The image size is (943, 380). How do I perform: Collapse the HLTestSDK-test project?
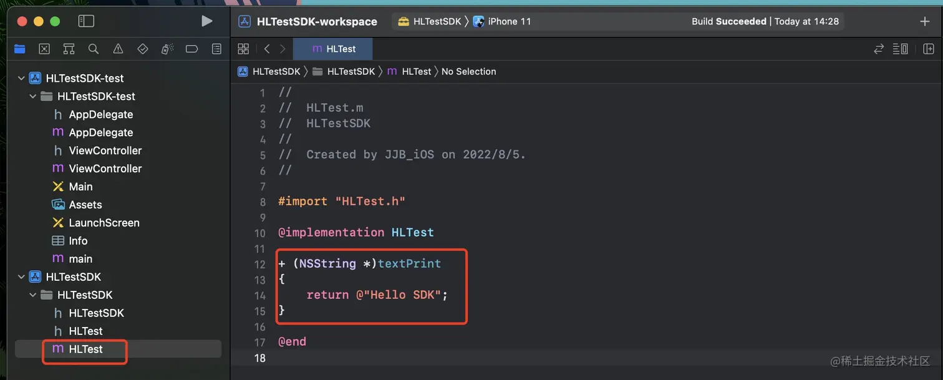[x=21, y=78]
